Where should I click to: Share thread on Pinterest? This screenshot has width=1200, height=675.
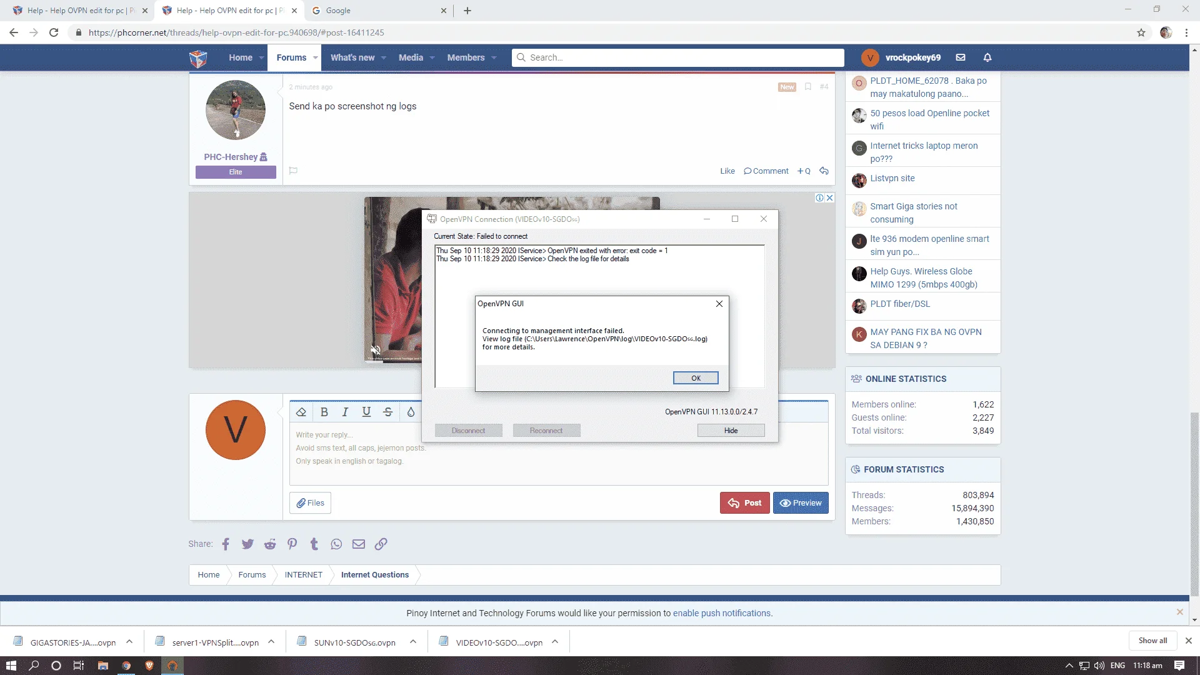coord(292,544)
